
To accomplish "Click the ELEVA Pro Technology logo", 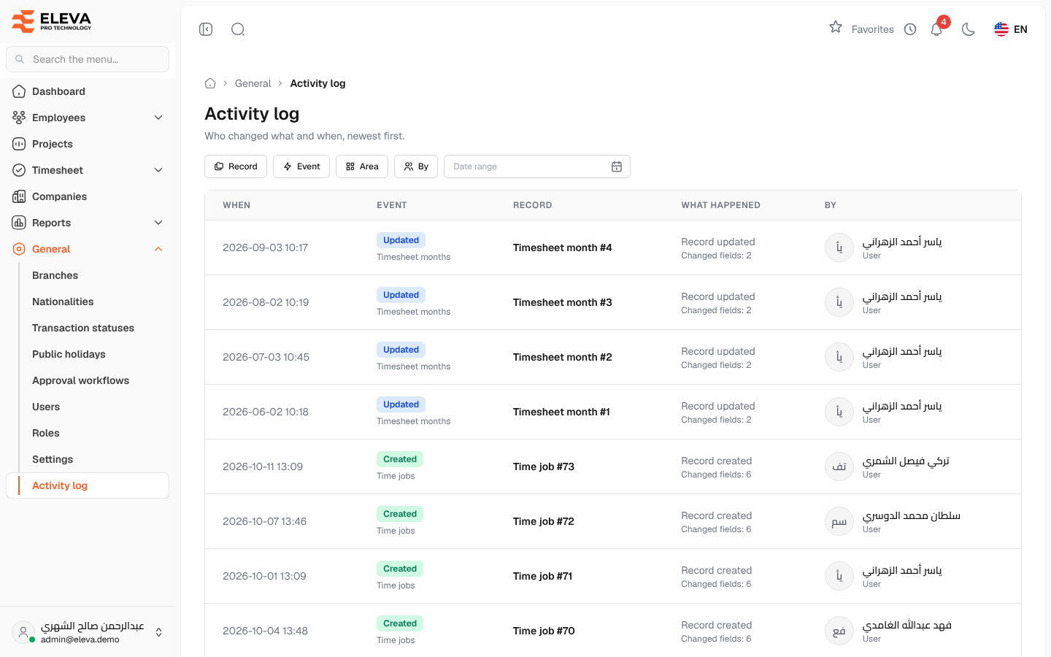I will [x=53, y=21].
